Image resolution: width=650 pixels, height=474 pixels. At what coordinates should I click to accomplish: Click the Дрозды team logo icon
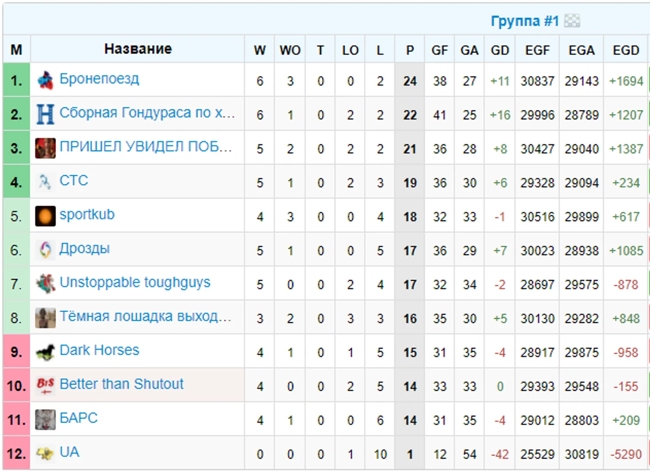coord(45,250)
